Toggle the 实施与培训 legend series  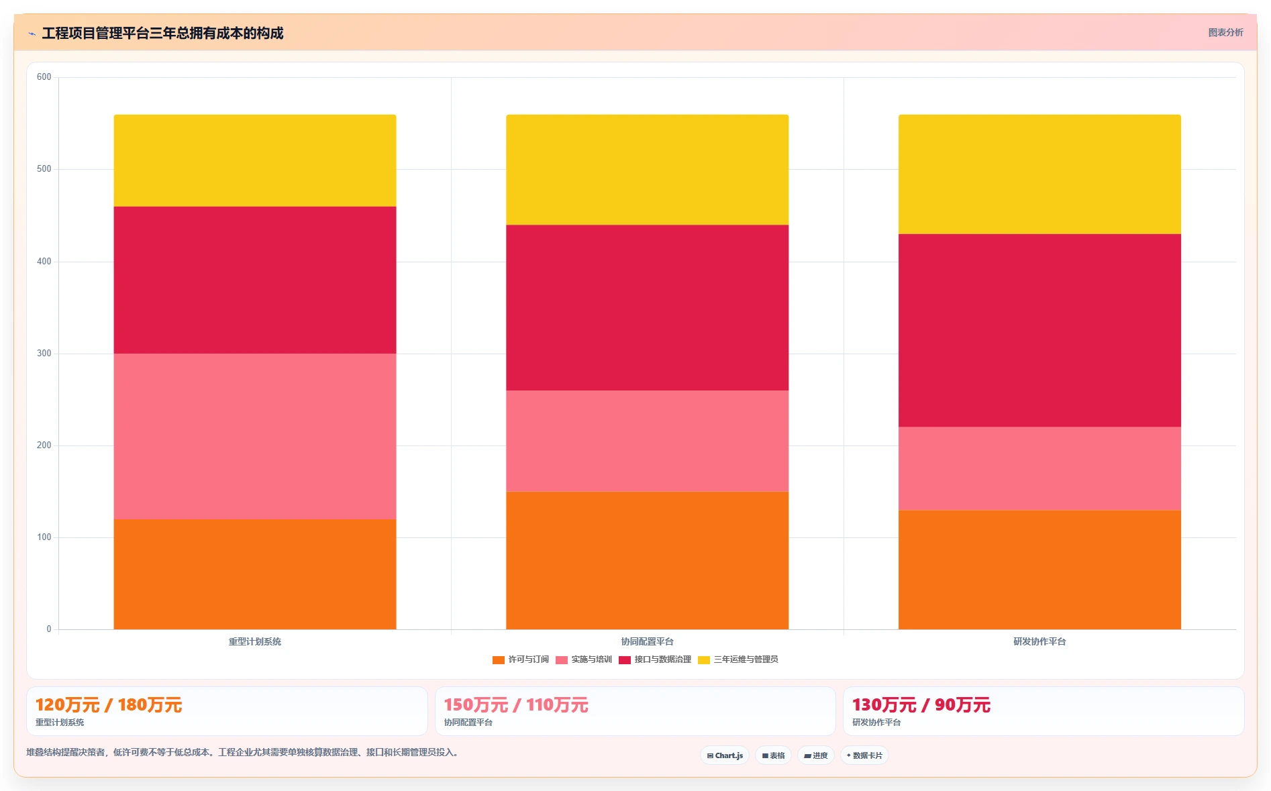point(583,660)
